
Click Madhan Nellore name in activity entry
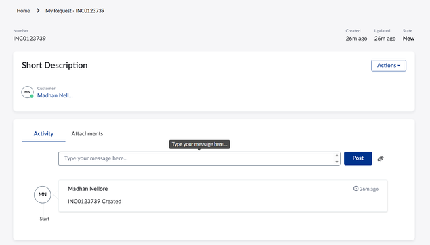tap(88, 189)
